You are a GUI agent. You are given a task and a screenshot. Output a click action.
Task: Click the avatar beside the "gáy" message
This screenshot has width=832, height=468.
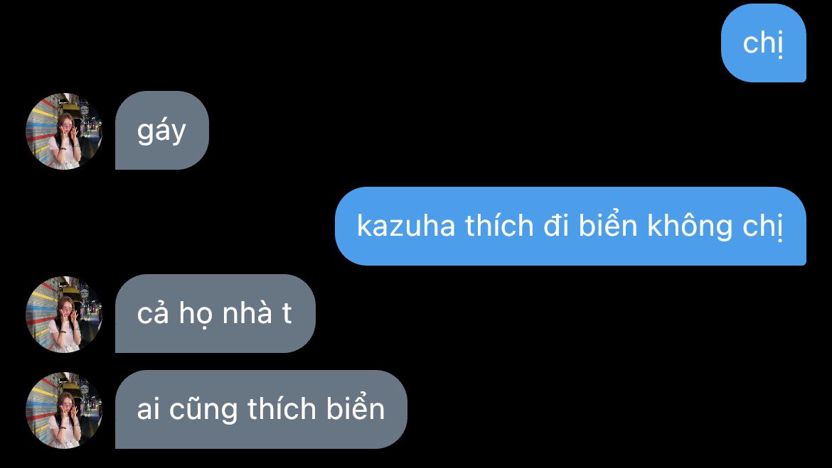[64, 131]
